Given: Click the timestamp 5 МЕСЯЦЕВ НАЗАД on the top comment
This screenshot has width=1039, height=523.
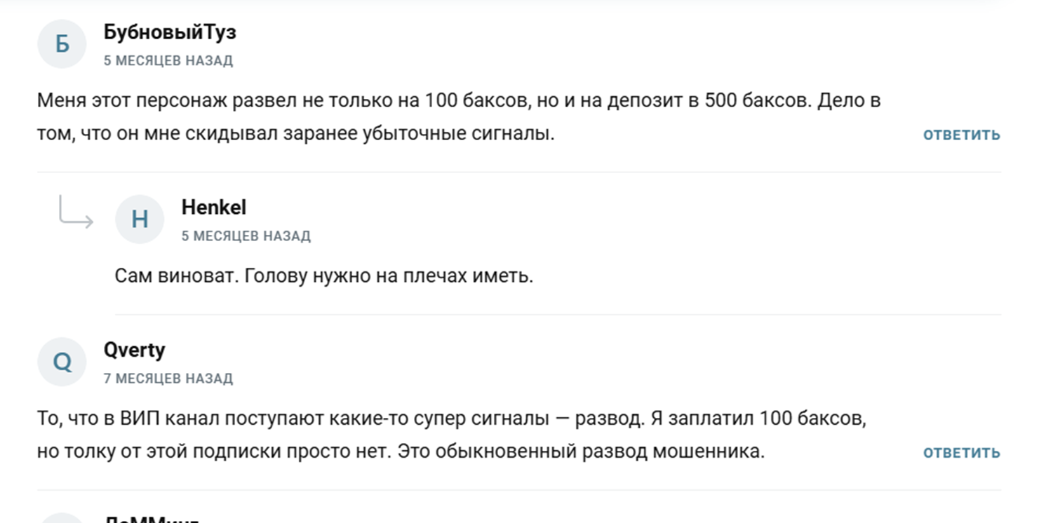Looking at the screenshot, I should click(x=168, y=61).
